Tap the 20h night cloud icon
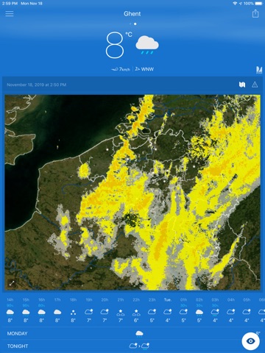 [x=105, y=312]
